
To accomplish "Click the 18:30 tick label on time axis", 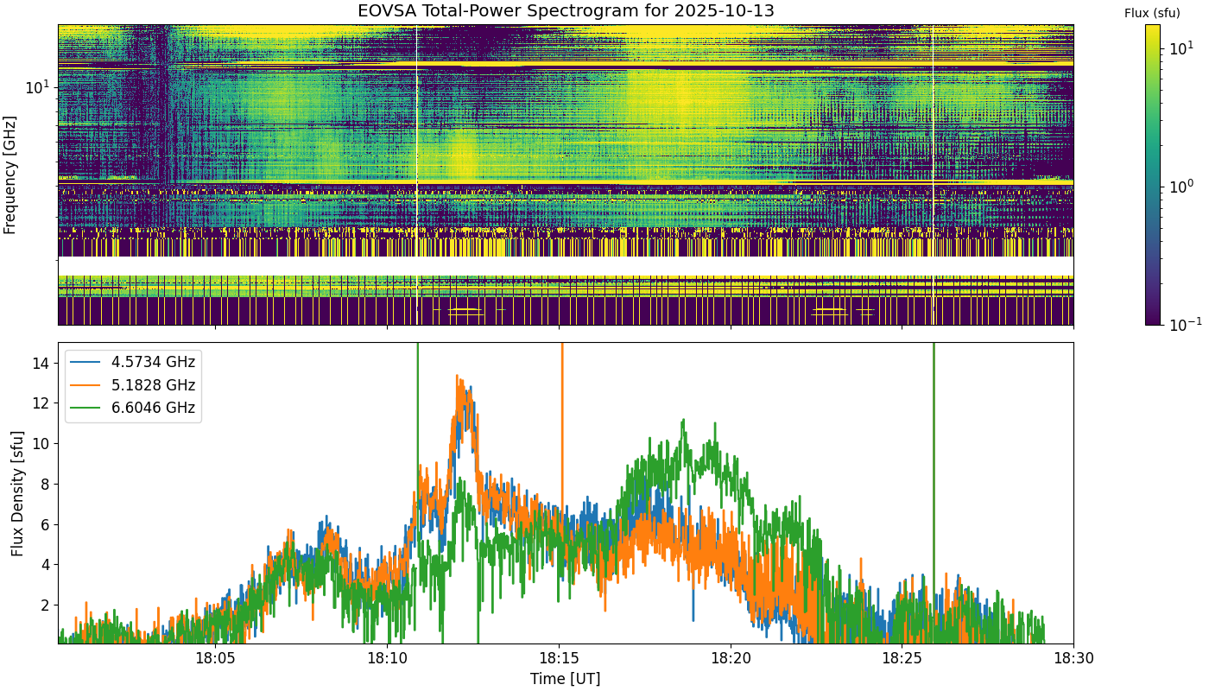I will point(1073,660).
